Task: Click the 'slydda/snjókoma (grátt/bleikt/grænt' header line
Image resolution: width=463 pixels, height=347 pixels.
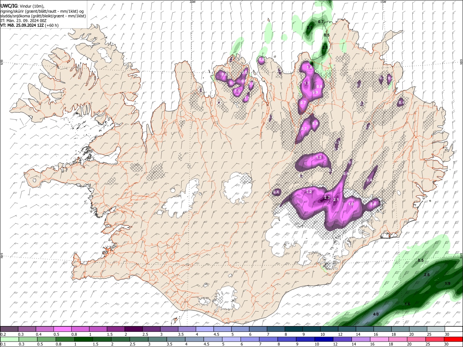Action: pos(43,16)
